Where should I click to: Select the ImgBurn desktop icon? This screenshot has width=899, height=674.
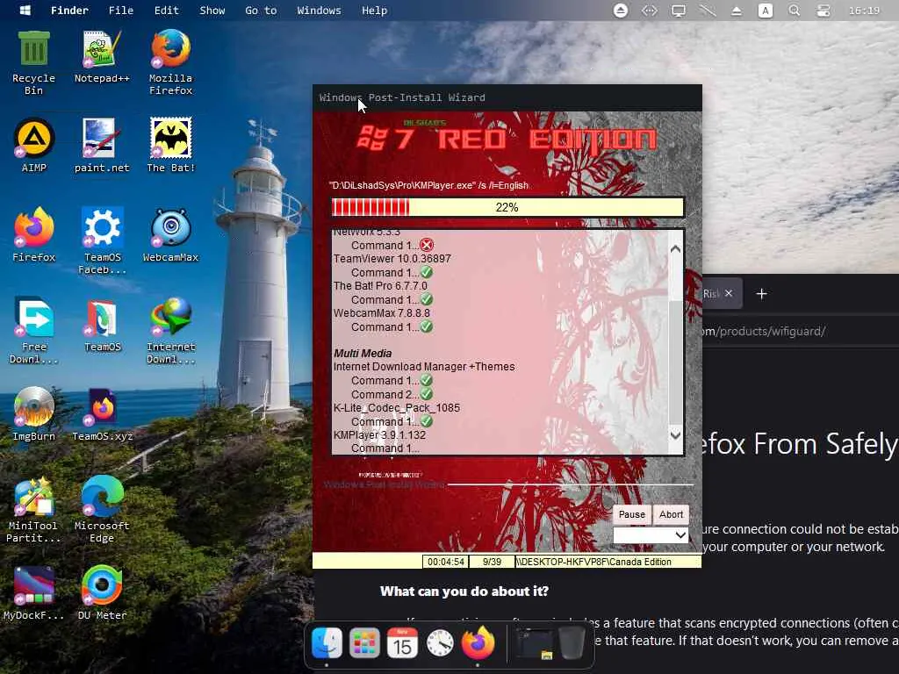click(x=33, y=414)
